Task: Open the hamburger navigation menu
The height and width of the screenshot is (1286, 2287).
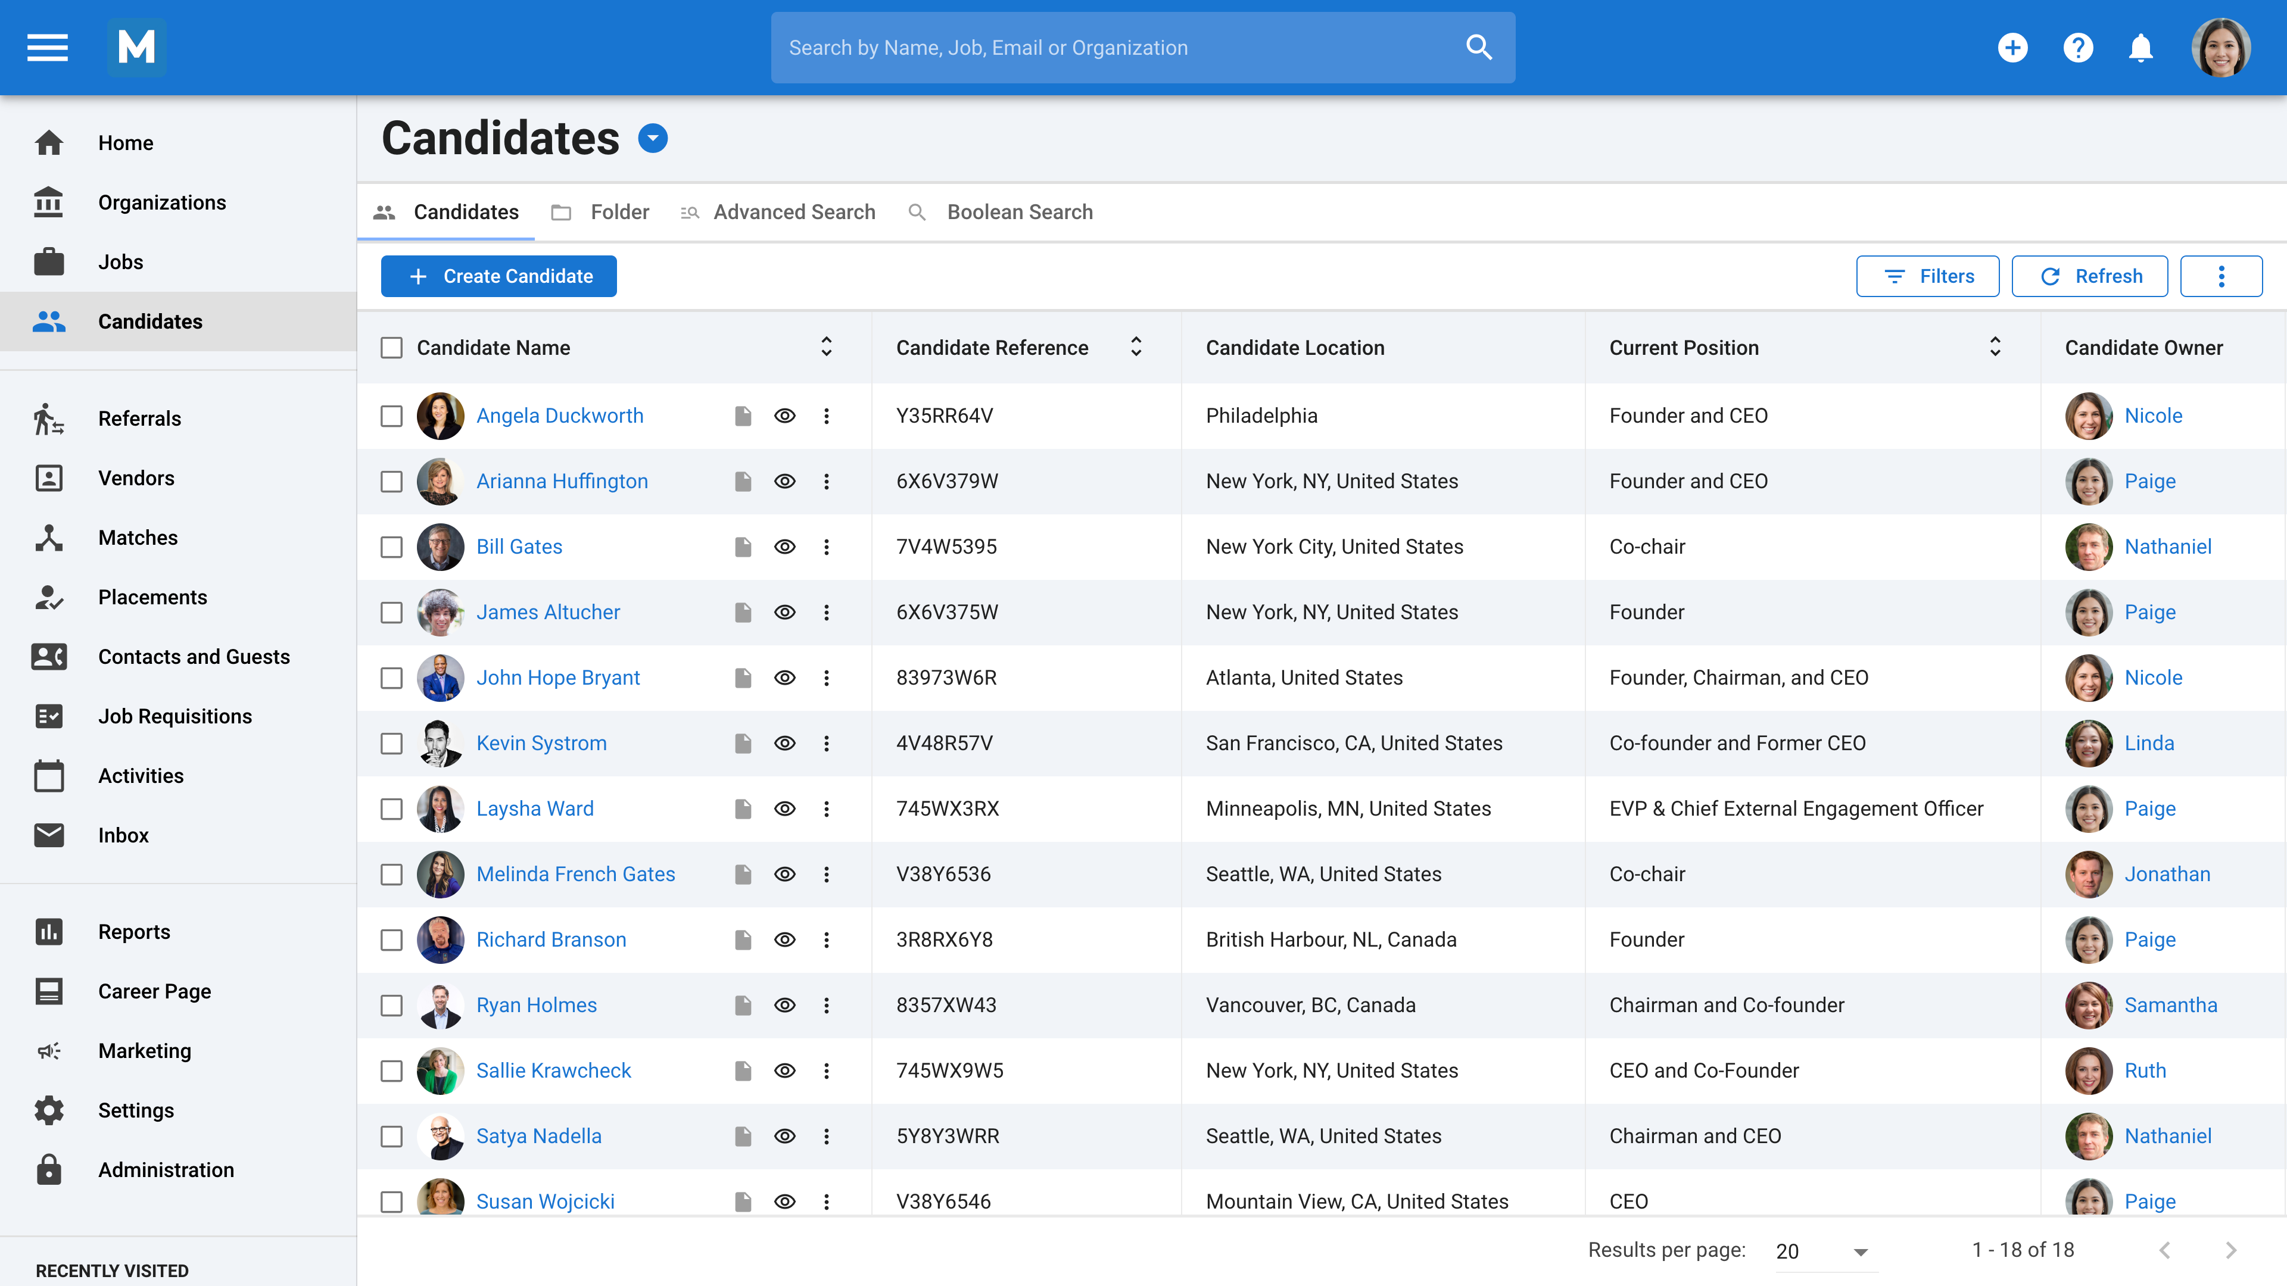Action: 47,47
